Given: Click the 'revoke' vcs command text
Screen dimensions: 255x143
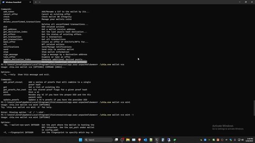Looking at the screenshot, I should (7, 95).
